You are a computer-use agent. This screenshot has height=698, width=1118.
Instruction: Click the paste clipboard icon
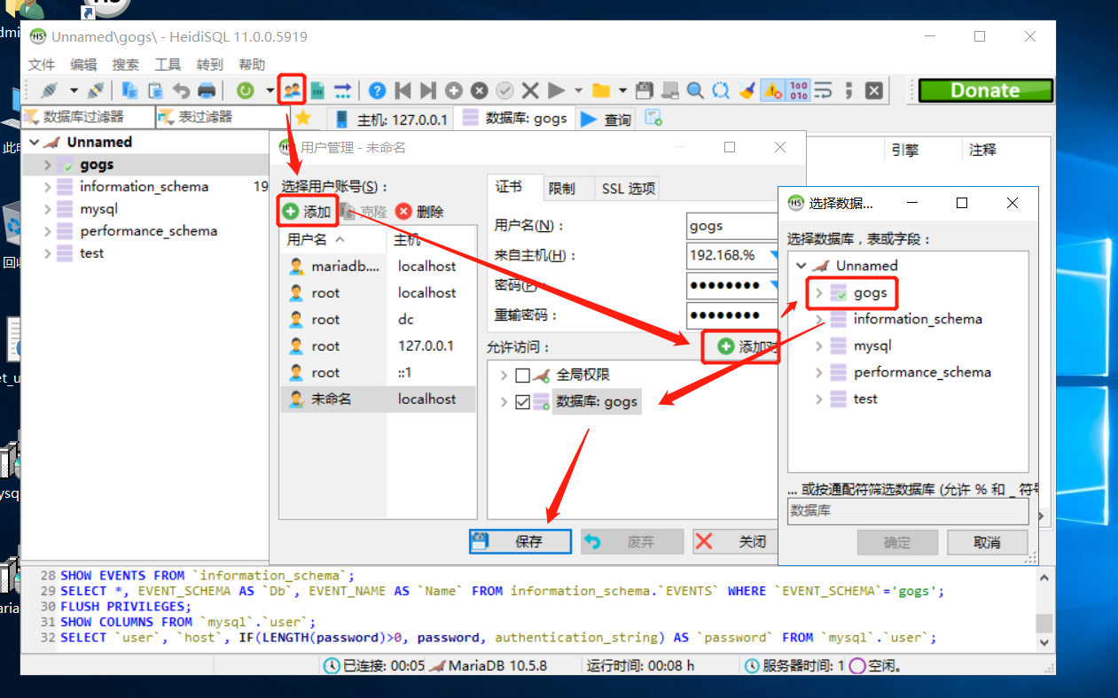pyautogui.click(x=155, y=89)
